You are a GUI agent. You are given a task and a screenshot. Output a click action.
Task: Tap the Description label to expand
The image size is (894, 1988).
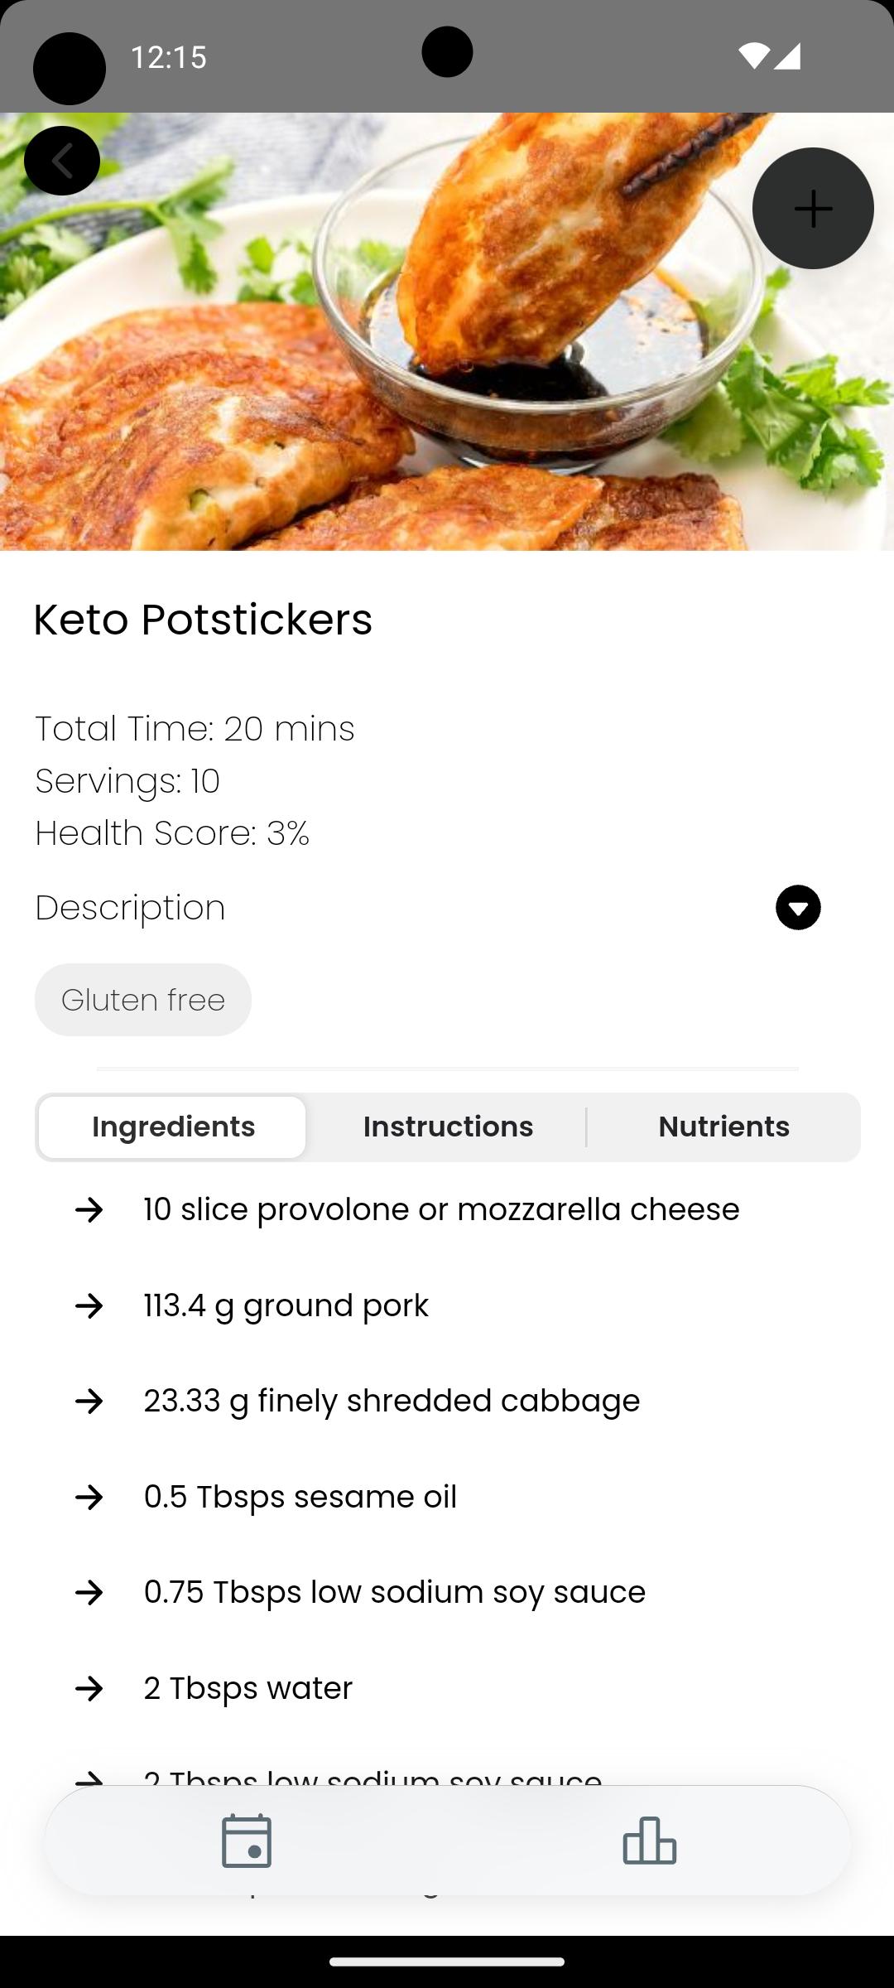pyautogui.click(x=130, y=908)
